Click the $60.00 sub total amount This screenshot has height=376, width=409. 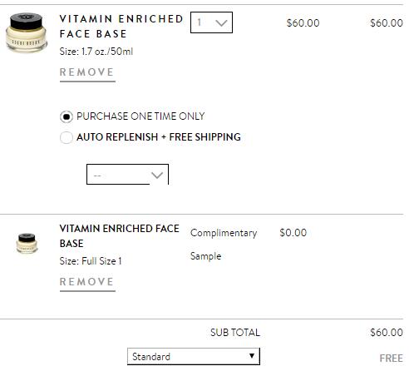(x=387, y=333)
